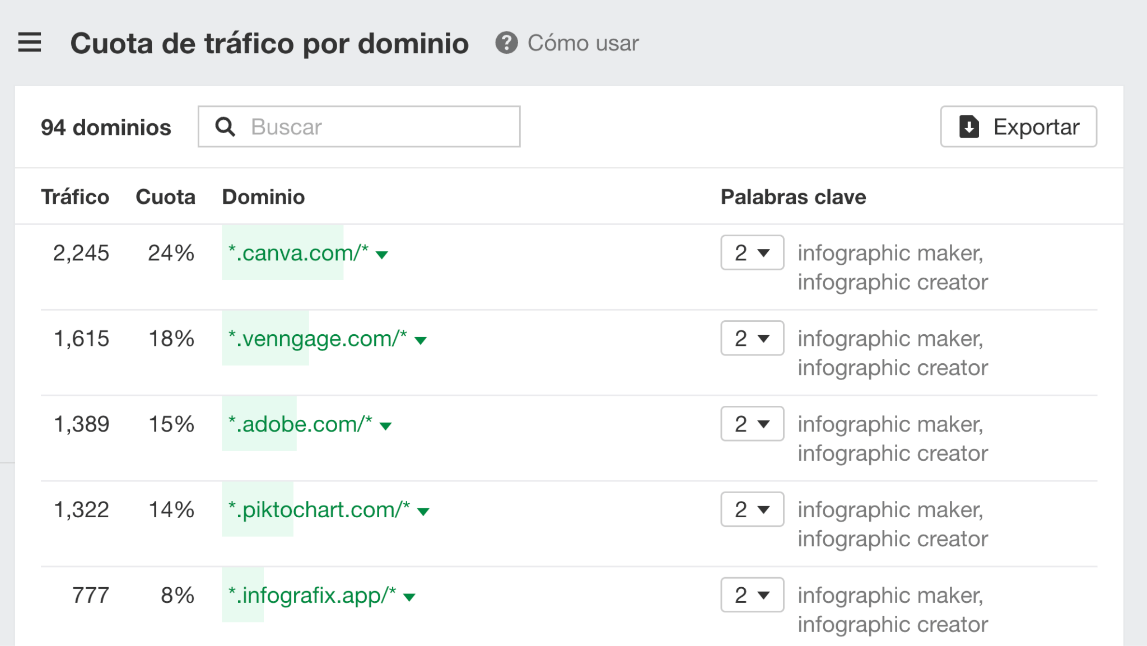
Task: Expand the caret next to *.venngage.com/*
Action: tap(421, 340)
